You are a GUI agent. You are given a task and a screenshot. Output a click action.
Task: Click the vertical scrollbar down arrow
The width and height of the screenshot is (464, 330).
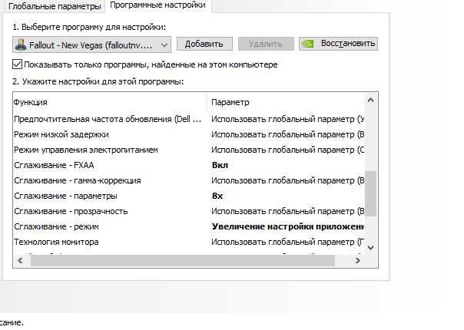coord(370,248)
